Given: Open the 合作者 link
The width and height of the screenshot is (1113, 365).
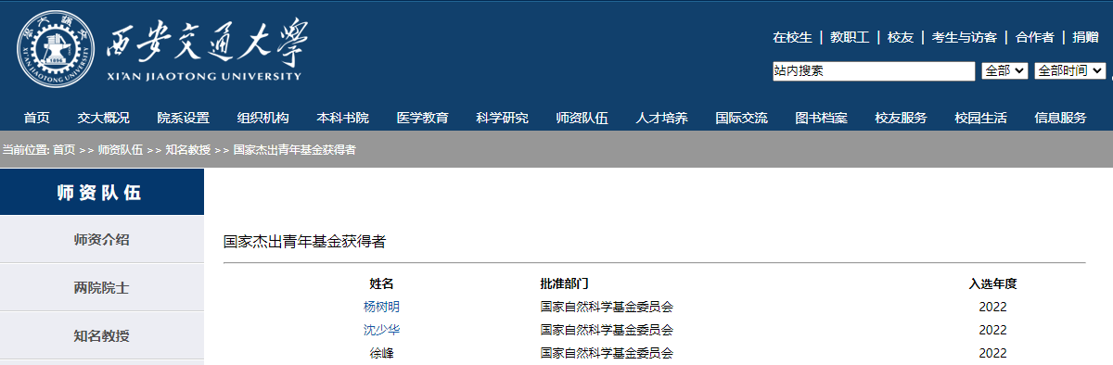Looking at the screenshot, I should click(1035, 37).
